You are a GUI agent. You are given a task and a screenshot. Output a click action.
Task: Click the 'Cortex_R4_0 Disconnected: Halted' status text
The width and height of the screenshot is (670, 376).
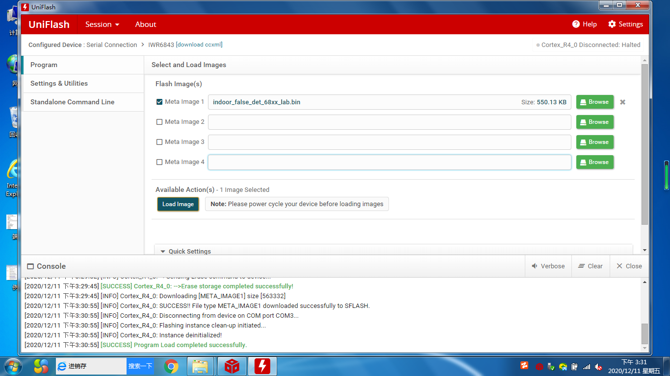(x=591, y=45)
